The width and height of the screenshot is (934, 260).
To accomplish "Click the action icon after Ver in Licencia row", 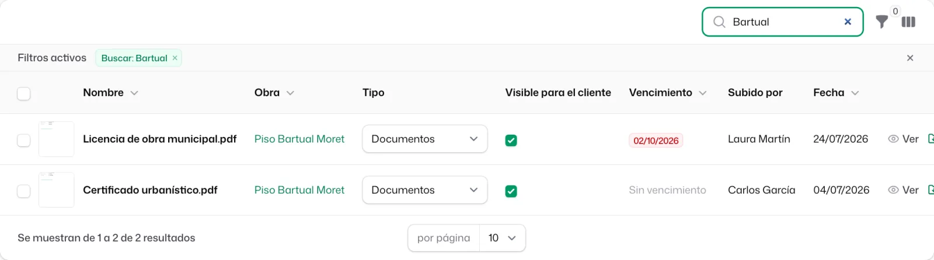I will [x=930, y=139].
